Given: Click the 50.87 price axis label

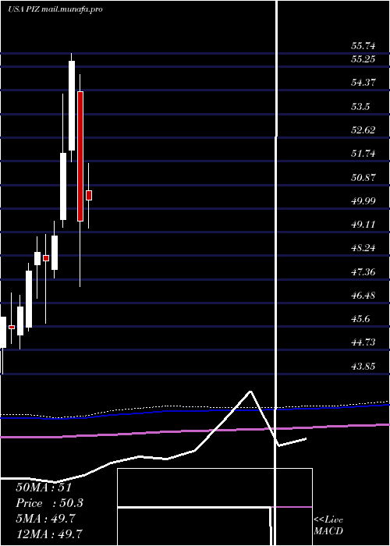Looking at the screenshot, I should click(363, 178).
